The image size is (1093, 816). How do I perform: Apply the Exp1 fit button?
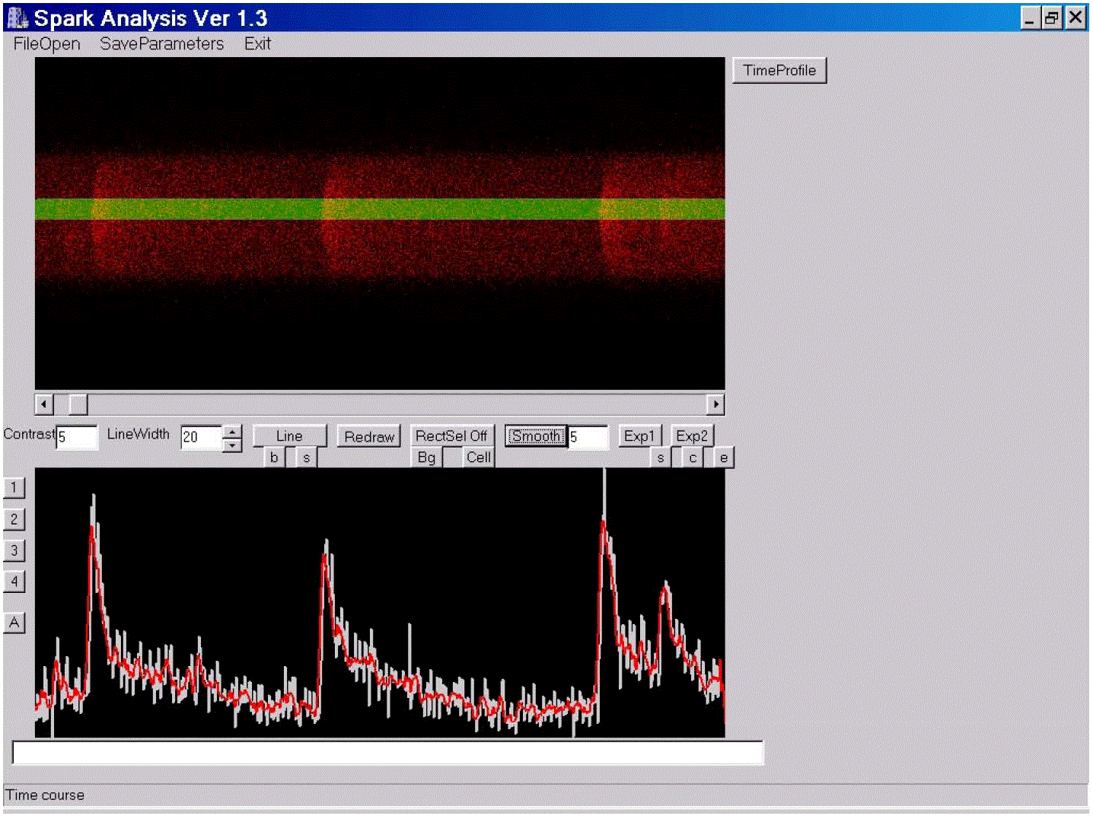[639, 436]
